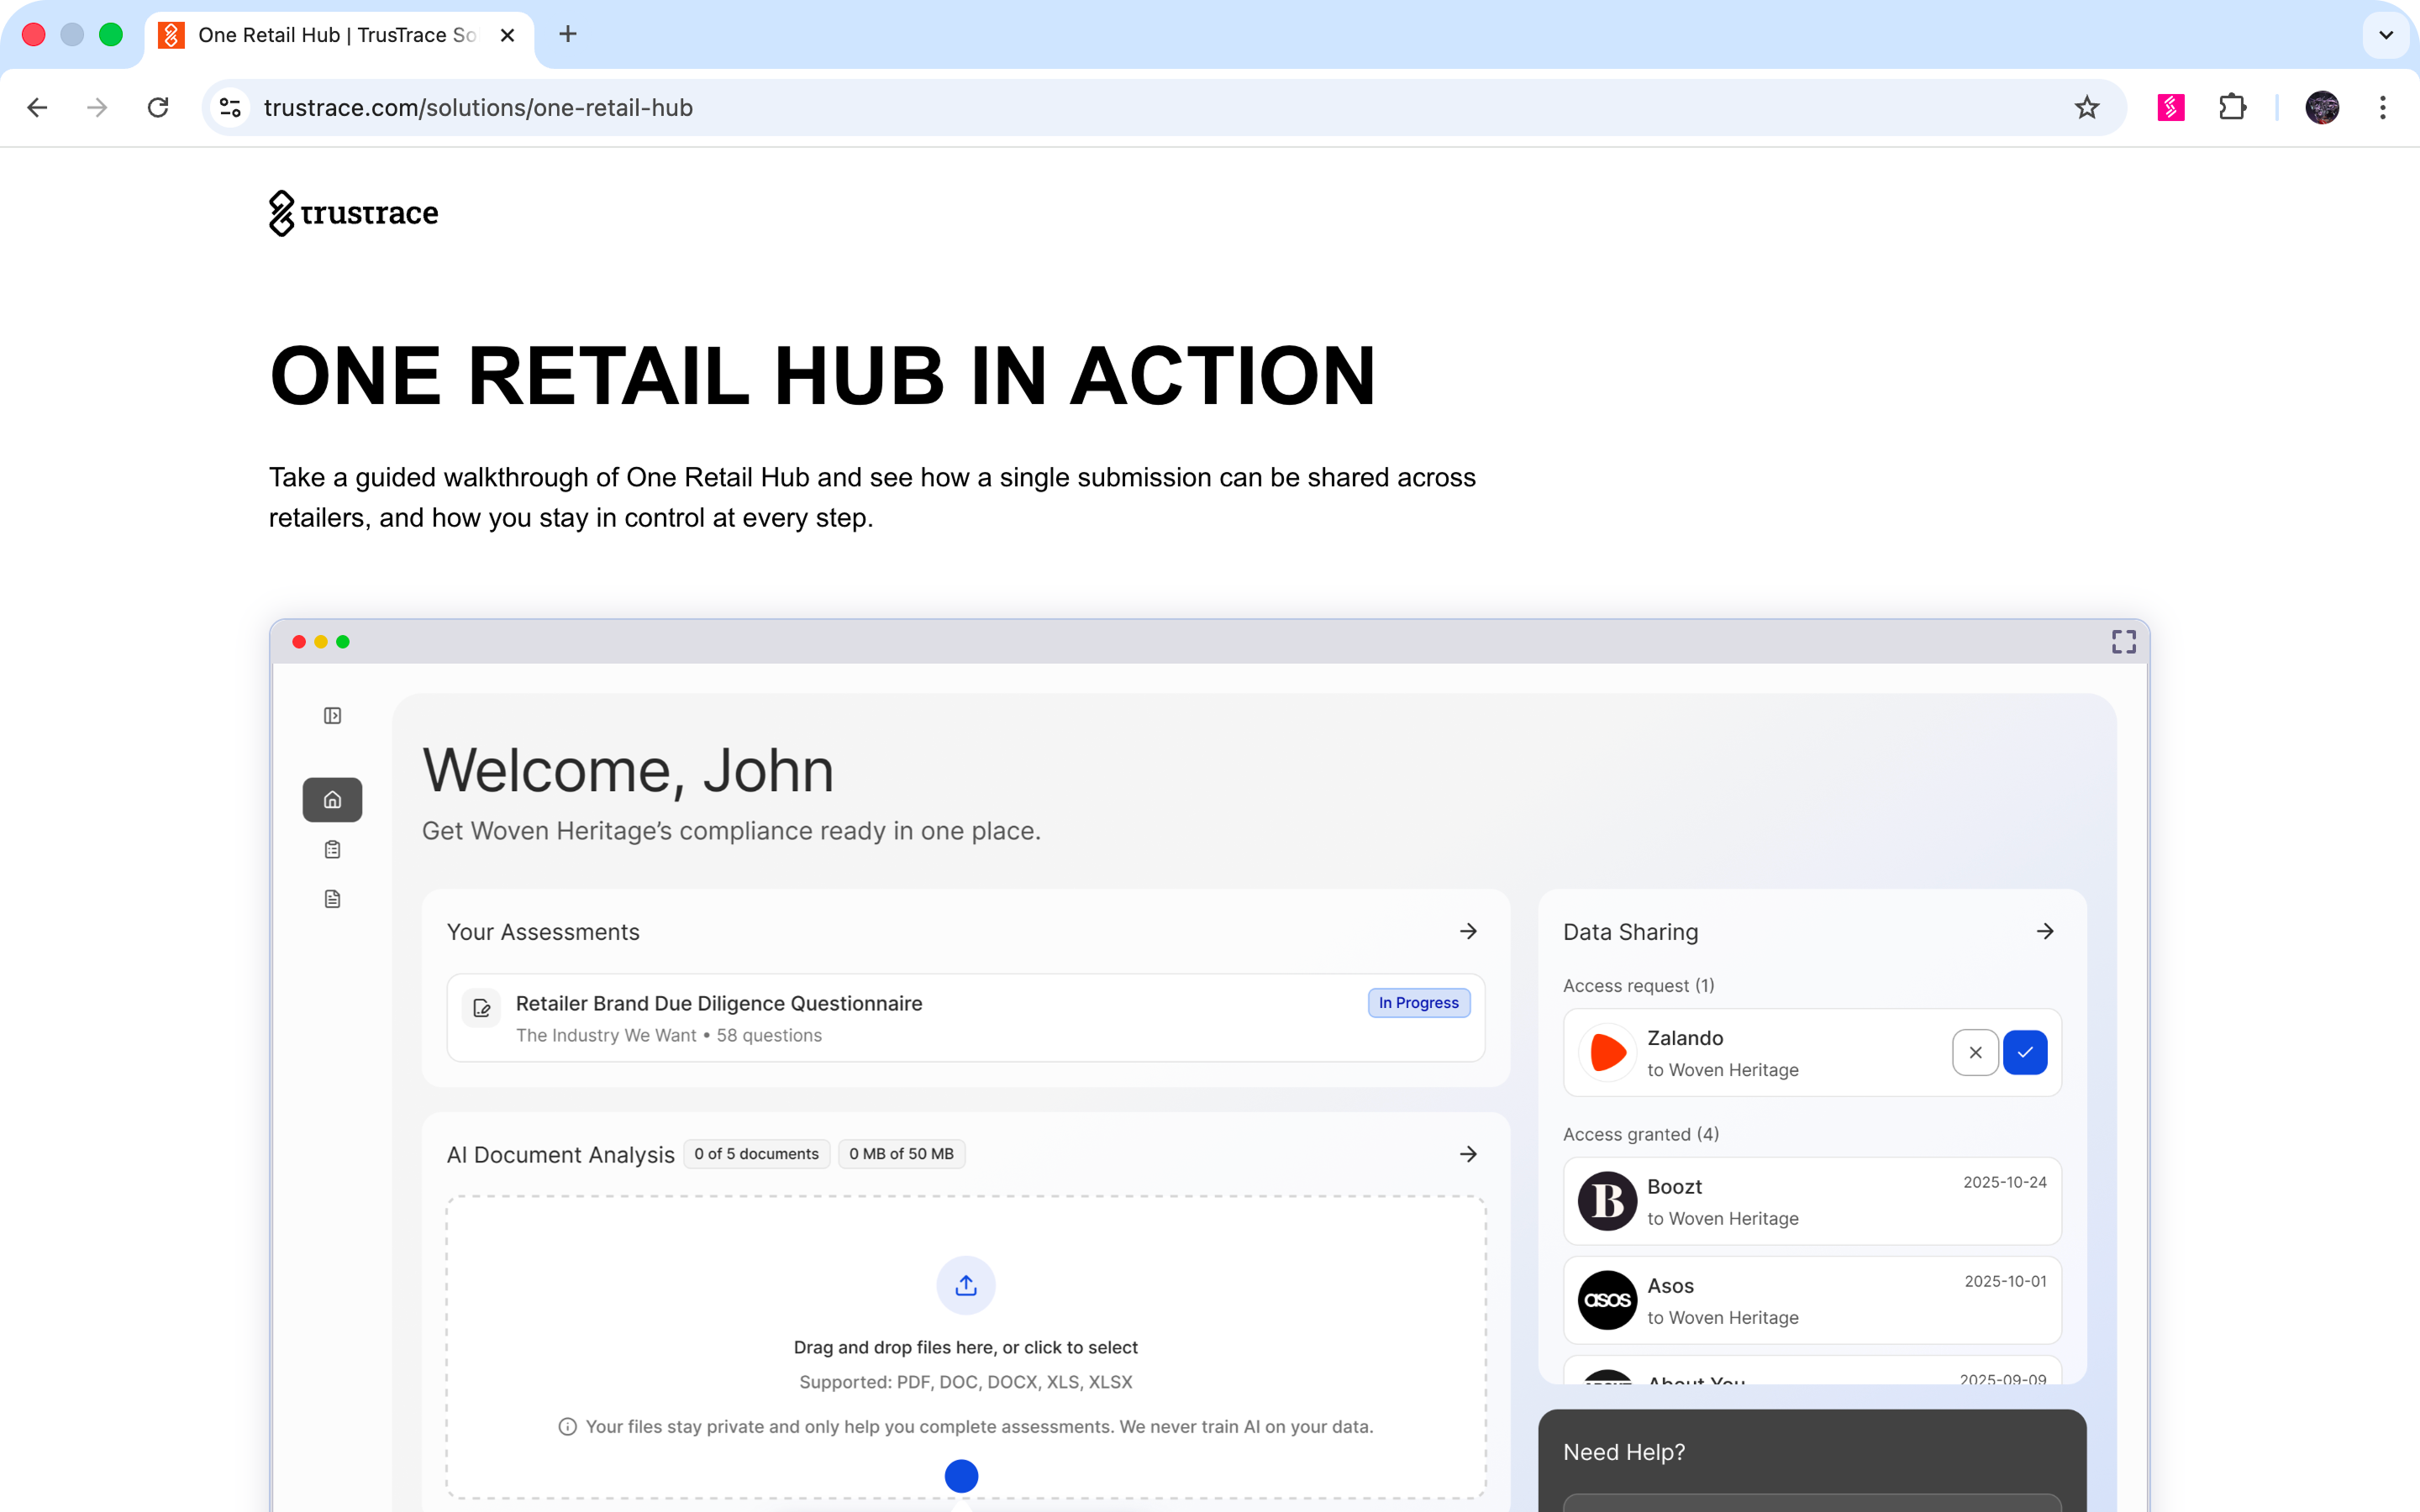
Task: Click the upload icon in drop zone
Action: (x=965, y=1286)
